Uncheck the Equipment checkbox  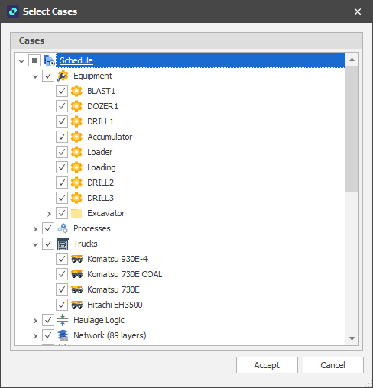tap(48, 76)
